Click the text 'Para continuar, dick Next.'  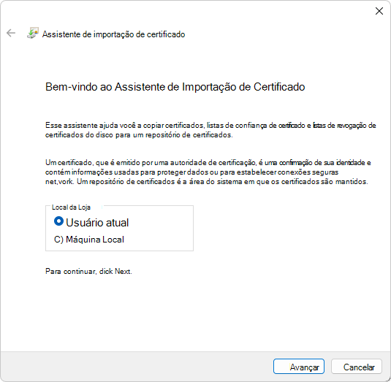[x=88, y=271]
